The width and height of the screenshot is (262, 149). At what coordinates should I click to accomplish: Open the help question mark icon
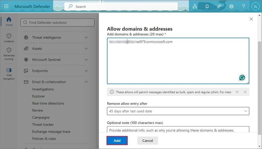pyautogui.click(x=243, y=6)
